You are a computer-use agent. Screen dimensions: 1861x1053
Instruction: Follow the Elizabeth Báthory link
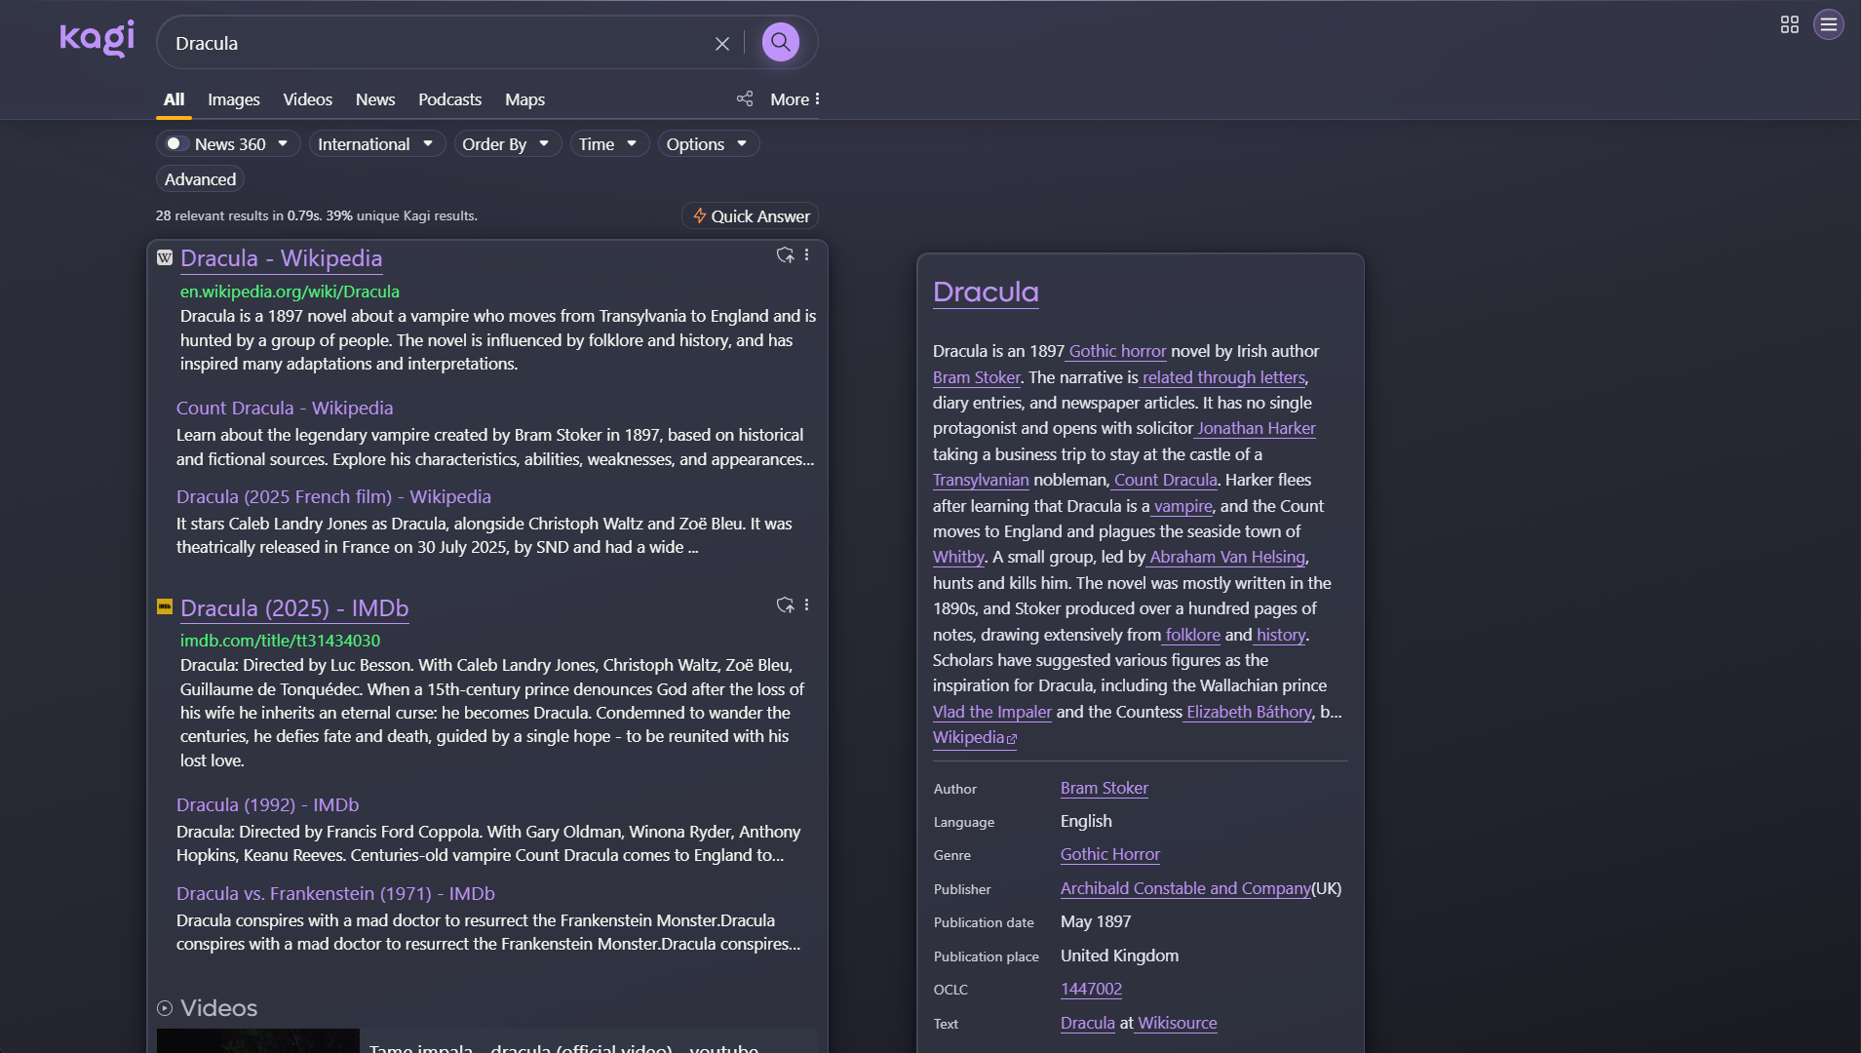pos(1249,712)
